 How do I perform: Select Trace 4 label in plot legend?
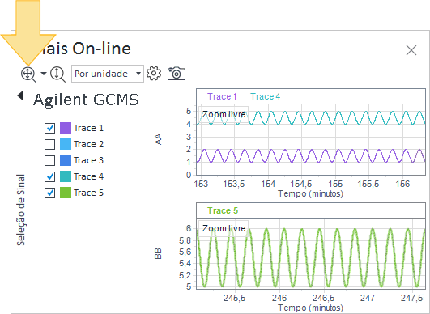click(x=265, y=96)
